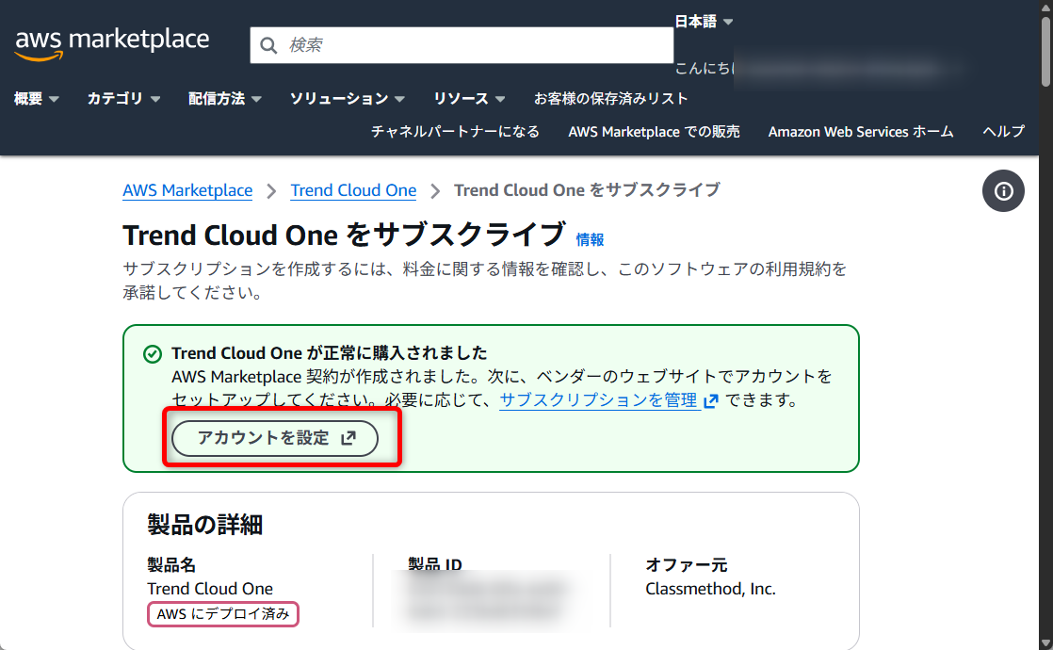
Task: Expand the ソリューション menu
Action: point(348,99)
